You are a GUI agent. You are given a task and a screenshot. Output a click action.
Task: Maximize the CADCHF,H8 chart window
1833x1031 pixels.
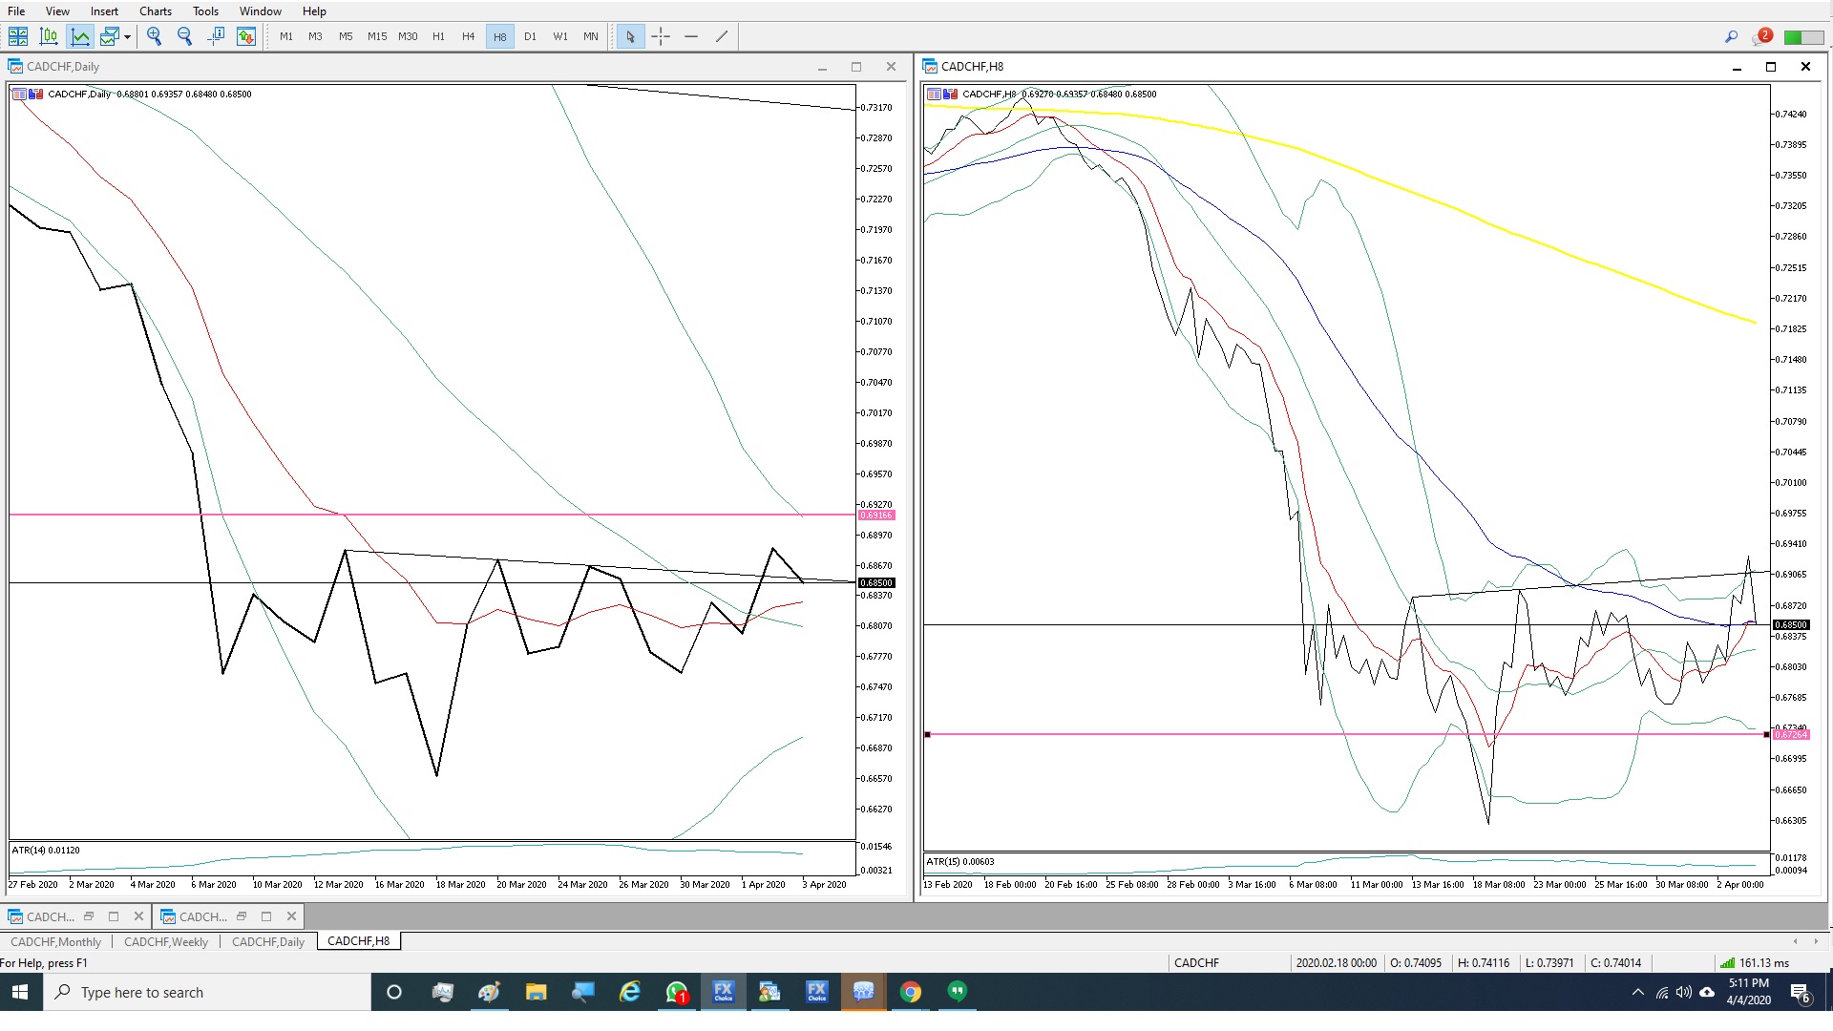tap(1771, 67)
